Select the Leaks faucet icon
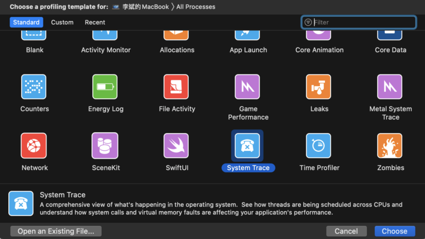Screen dimensions: 425x239 click(318, 87)
